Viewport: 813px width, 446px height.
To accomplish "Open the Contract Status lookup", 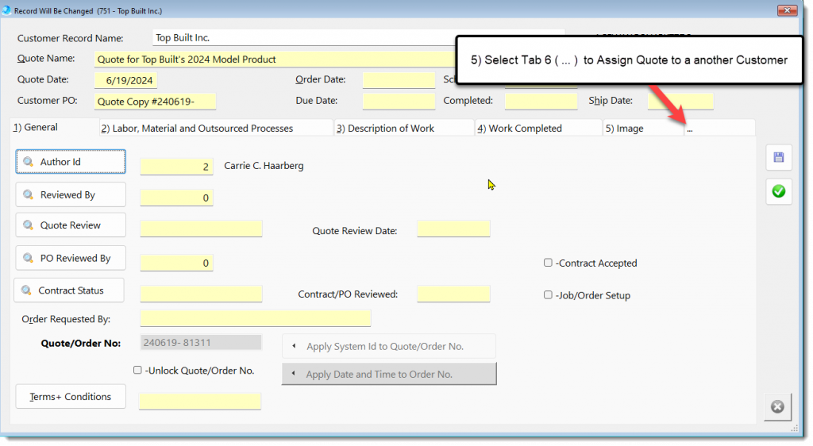I will click(69, 290).
